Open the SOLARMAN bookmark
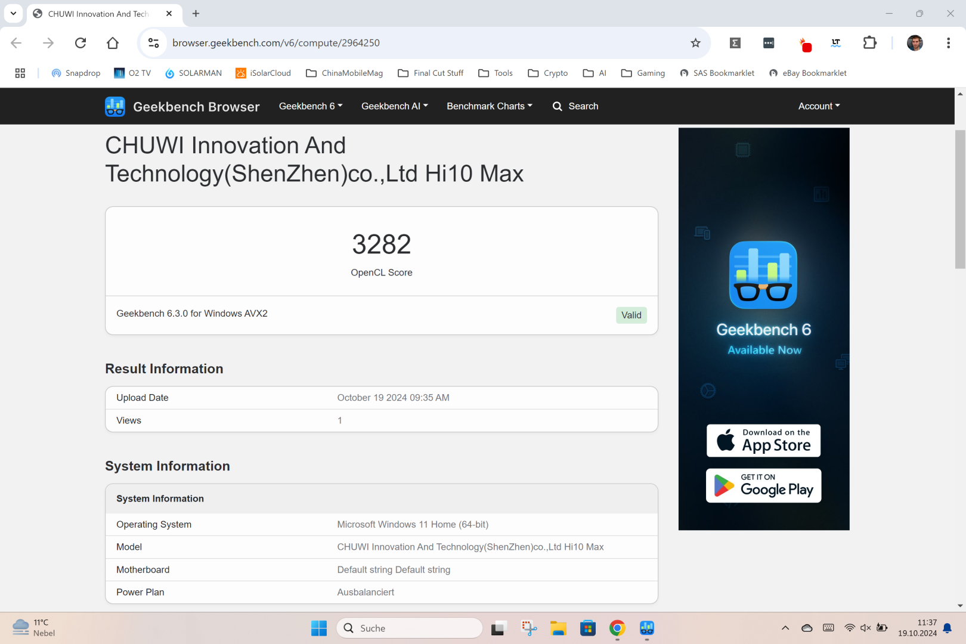The width and height of the screenshot is (966, 644). coord(193,73)
